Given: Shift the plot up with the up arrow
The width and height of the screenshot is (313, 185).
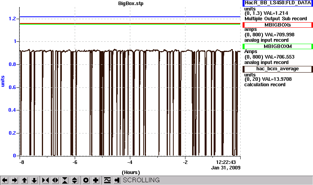Looking at the screenshot, I should click(x=24, y=180).
